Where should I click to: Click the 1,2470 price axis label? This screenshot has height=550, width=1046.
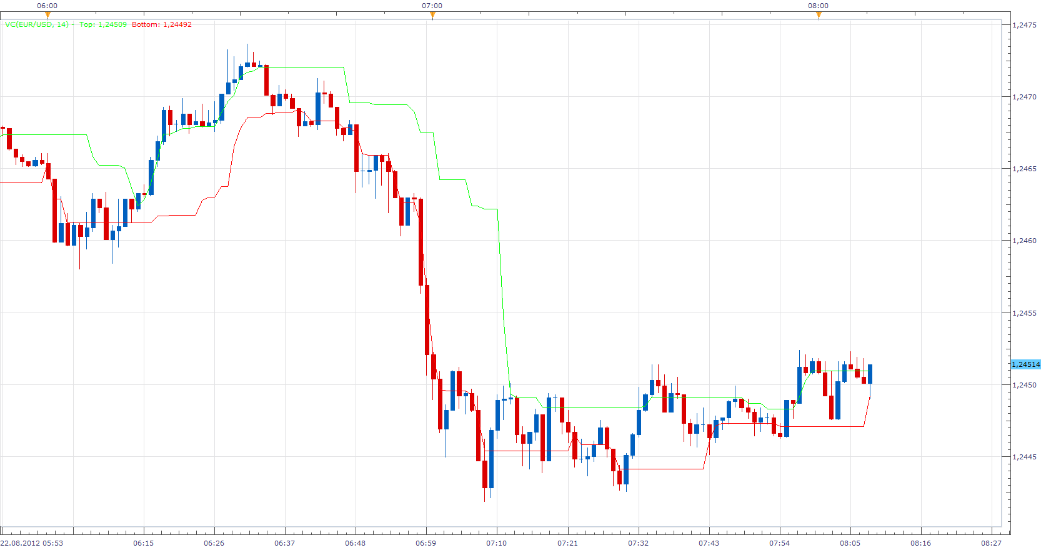[x=1024, y=97]
